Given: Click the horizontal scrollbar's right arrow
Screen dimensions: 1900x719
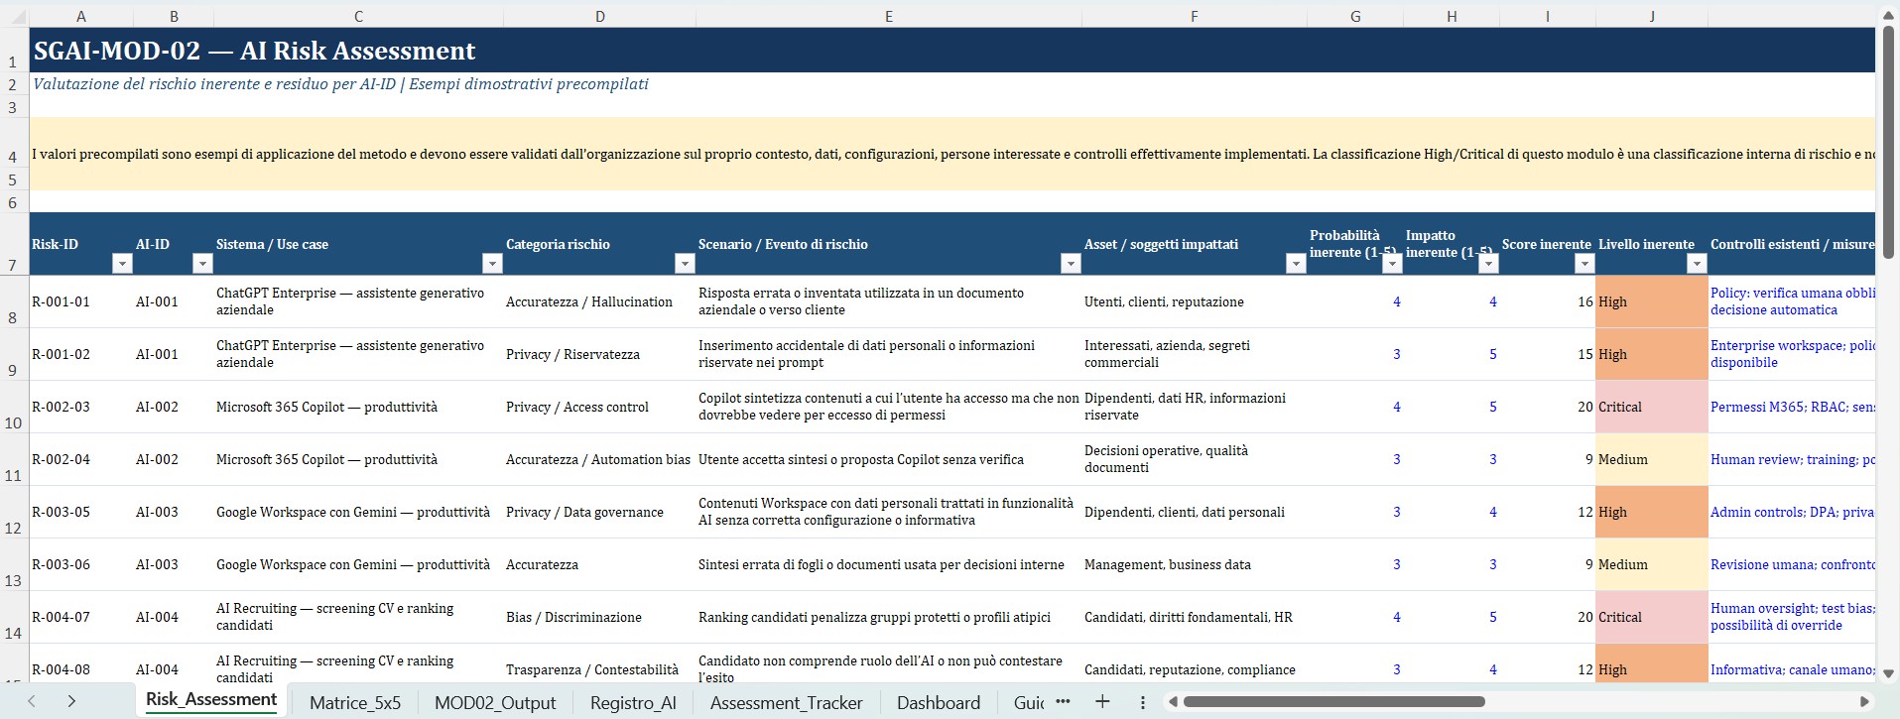Looking at the screenshot, I should pyautogui.click(x=1863, y=702).
